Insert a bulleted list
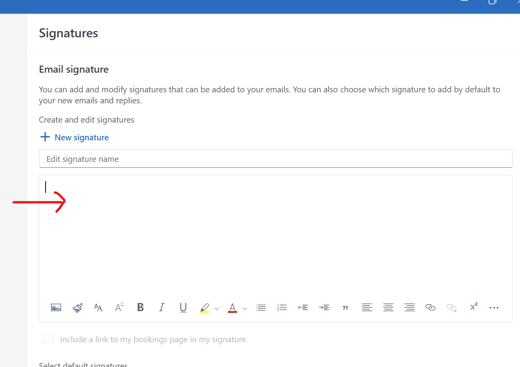Viewport: 520px width, 367px height. (x=261, y=308)
